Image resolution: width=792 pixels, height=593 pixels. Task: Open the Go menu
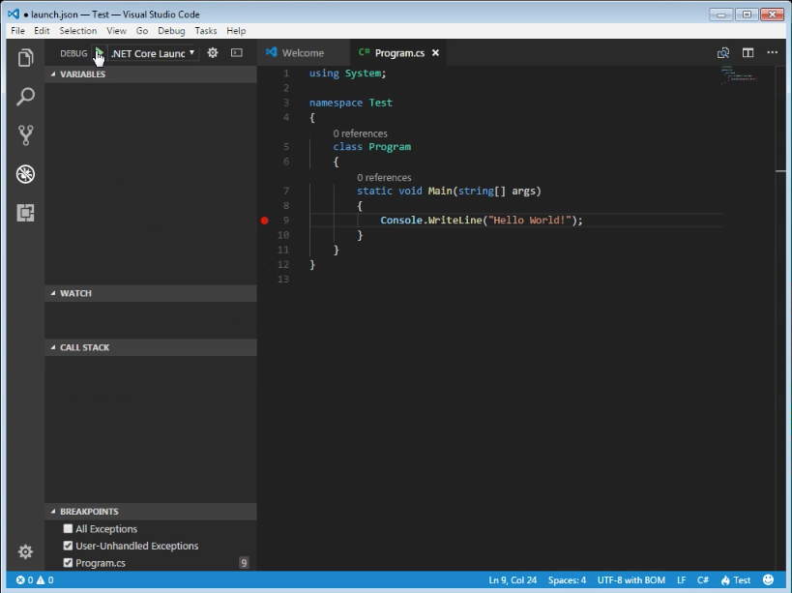tap(142, 31)
